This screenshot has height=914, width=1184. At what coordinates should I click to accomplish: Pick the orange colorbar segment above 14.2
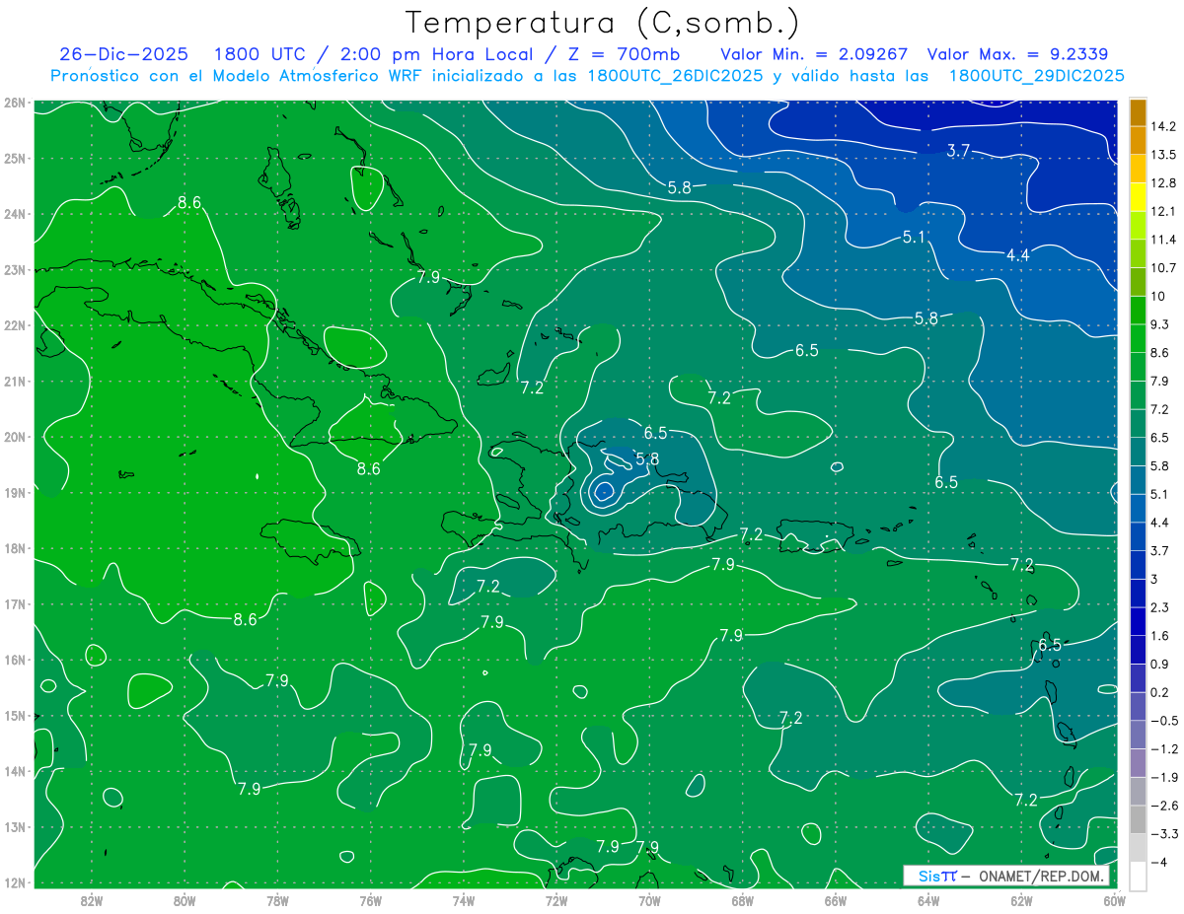(1138, 112)
